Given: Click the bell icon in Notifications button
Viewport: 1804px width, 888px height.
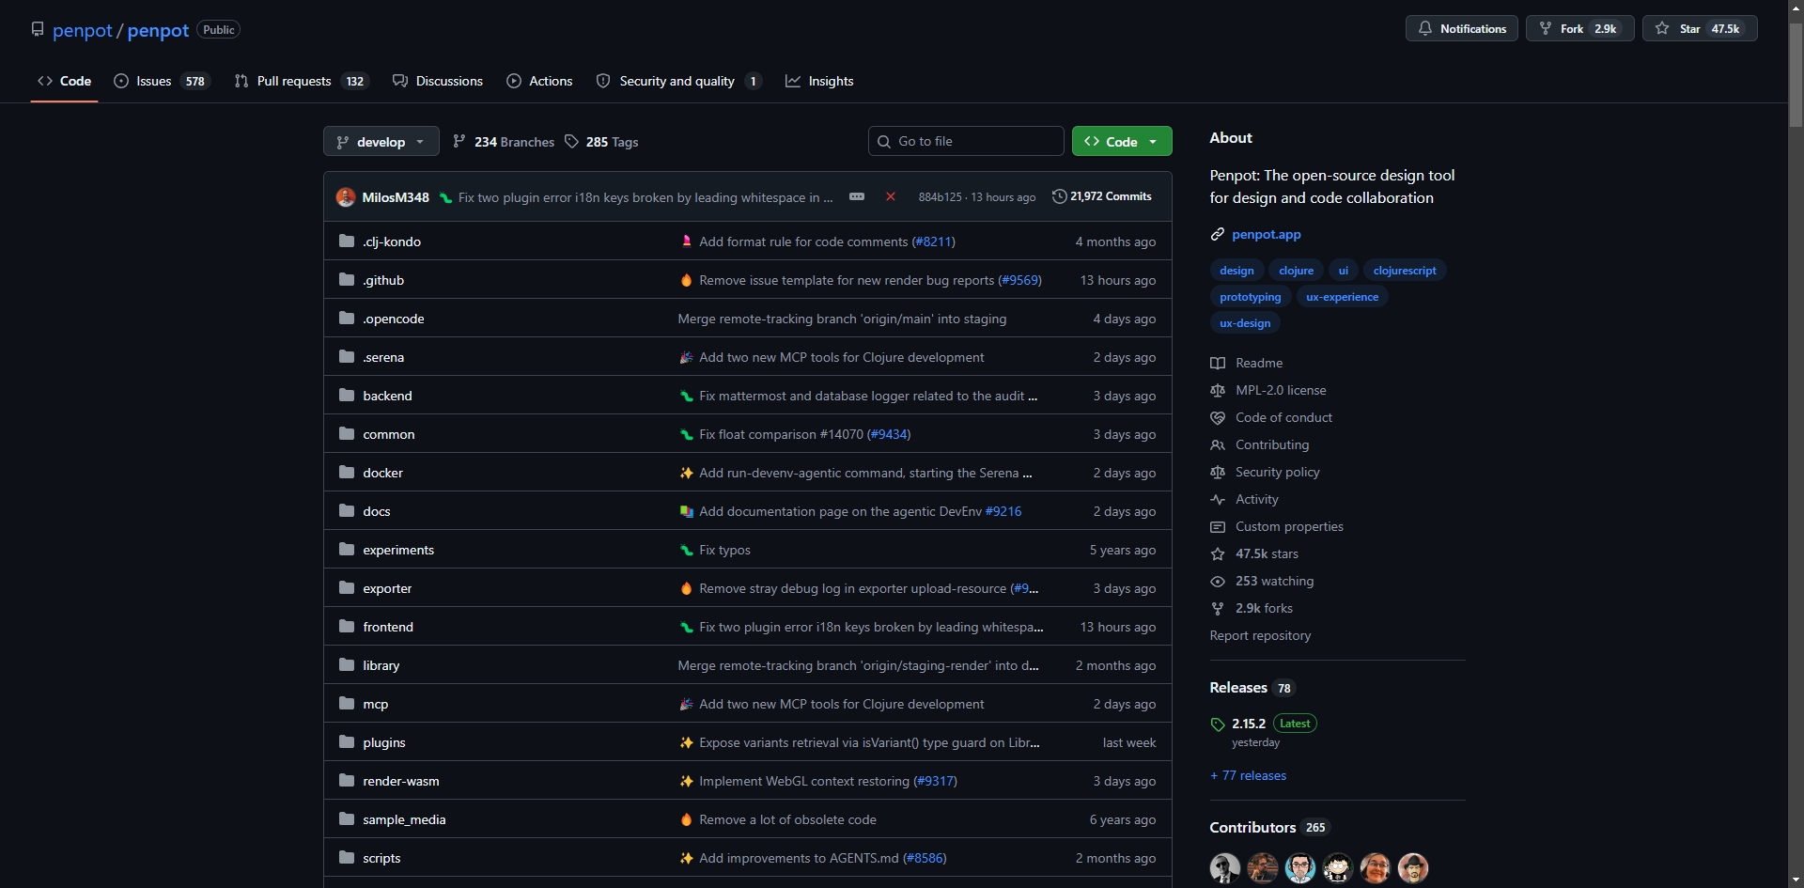Looking at the screenshot, I should pyautogui.click(x=1425, y=29).
